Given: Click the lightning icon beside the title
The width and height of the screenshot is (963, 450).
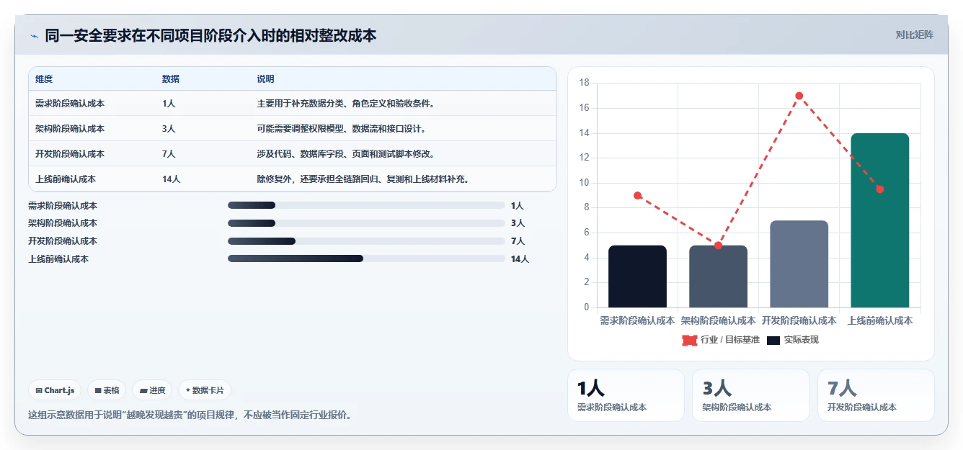Looking at the screenshot, I should coord(34,36).
